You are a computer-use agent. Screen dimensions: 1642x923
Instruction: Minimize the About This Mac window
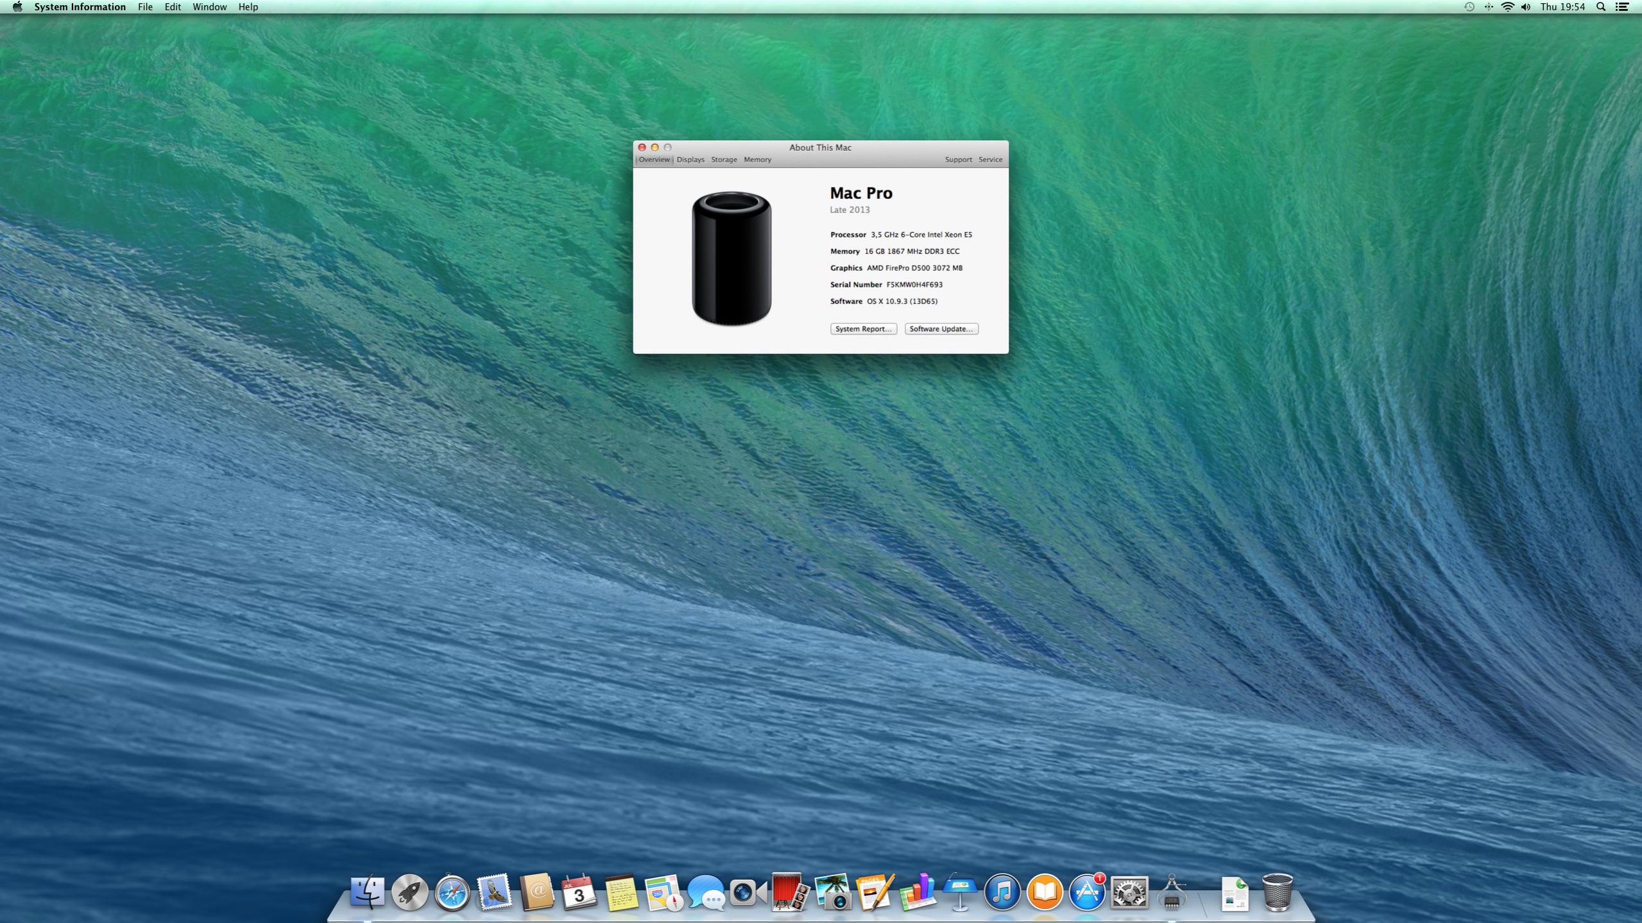point(654,148)
